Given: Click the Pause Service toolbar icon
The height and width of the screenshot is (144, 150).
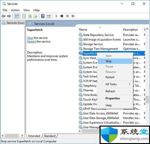Looking at the screenshot, I should [67, 16].
